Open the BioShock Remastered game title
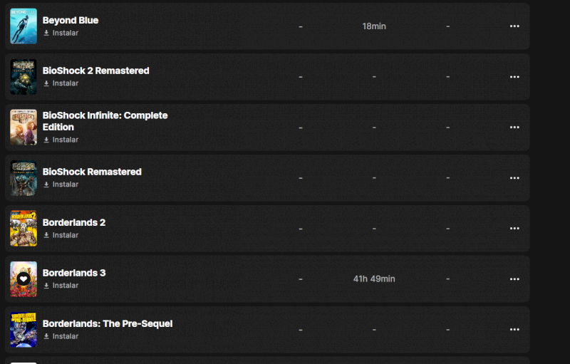 [x=92, y=172]
